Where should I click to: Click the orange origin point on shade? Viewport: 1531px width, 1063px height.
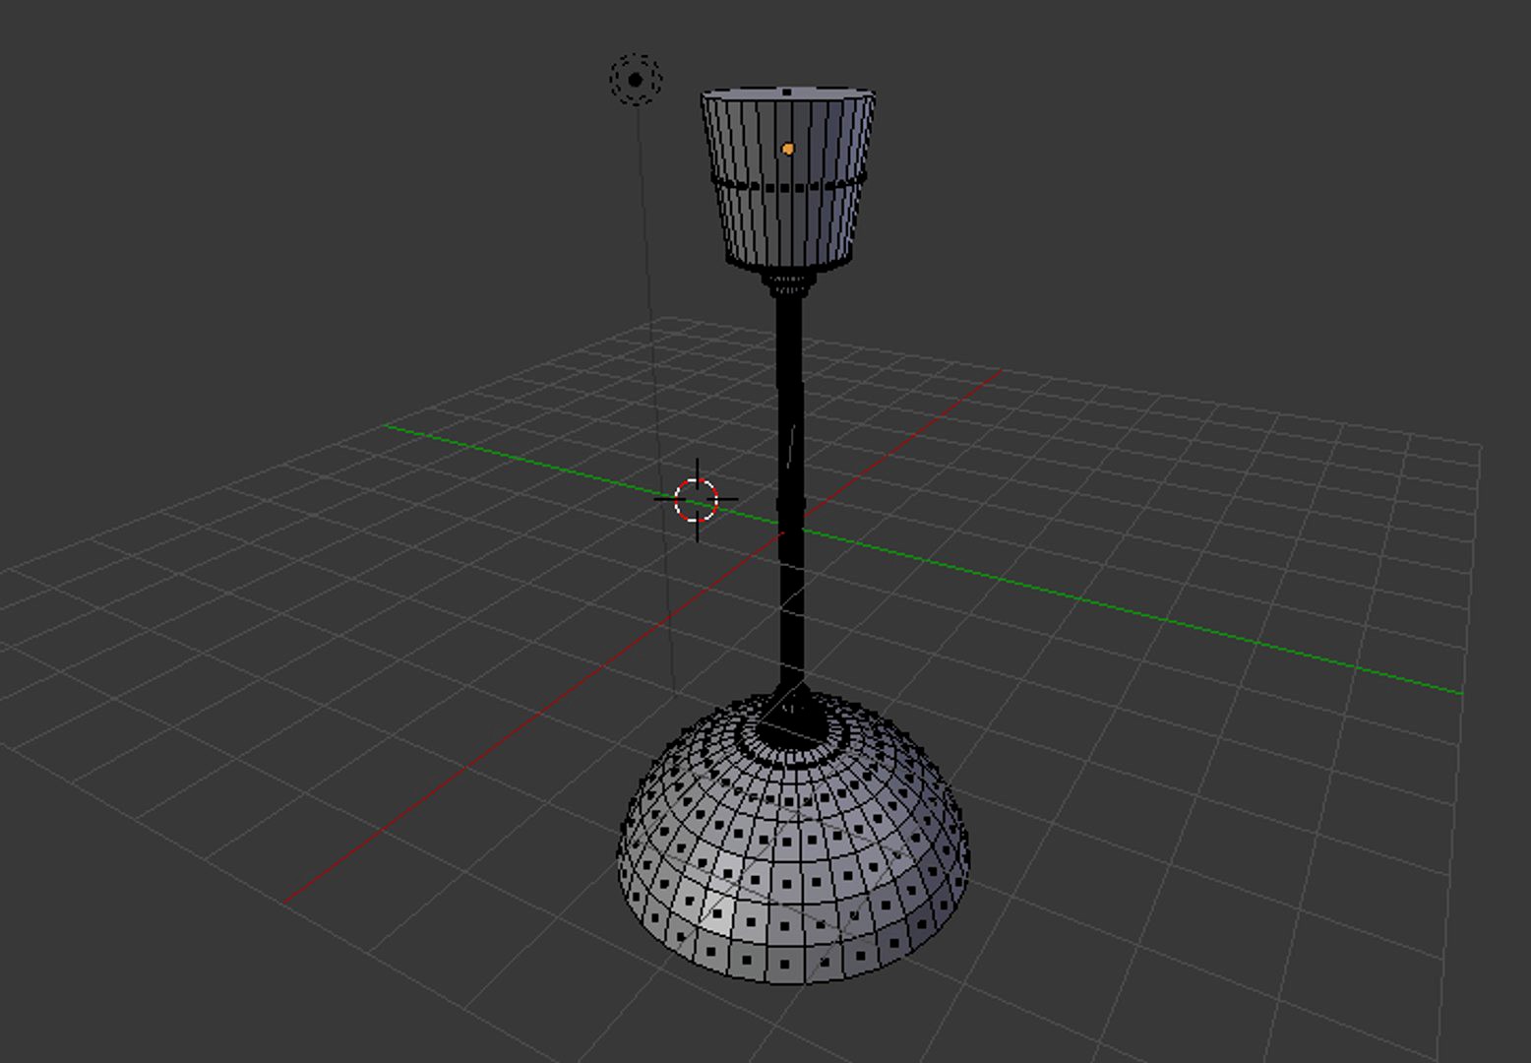tap(788, 149)
